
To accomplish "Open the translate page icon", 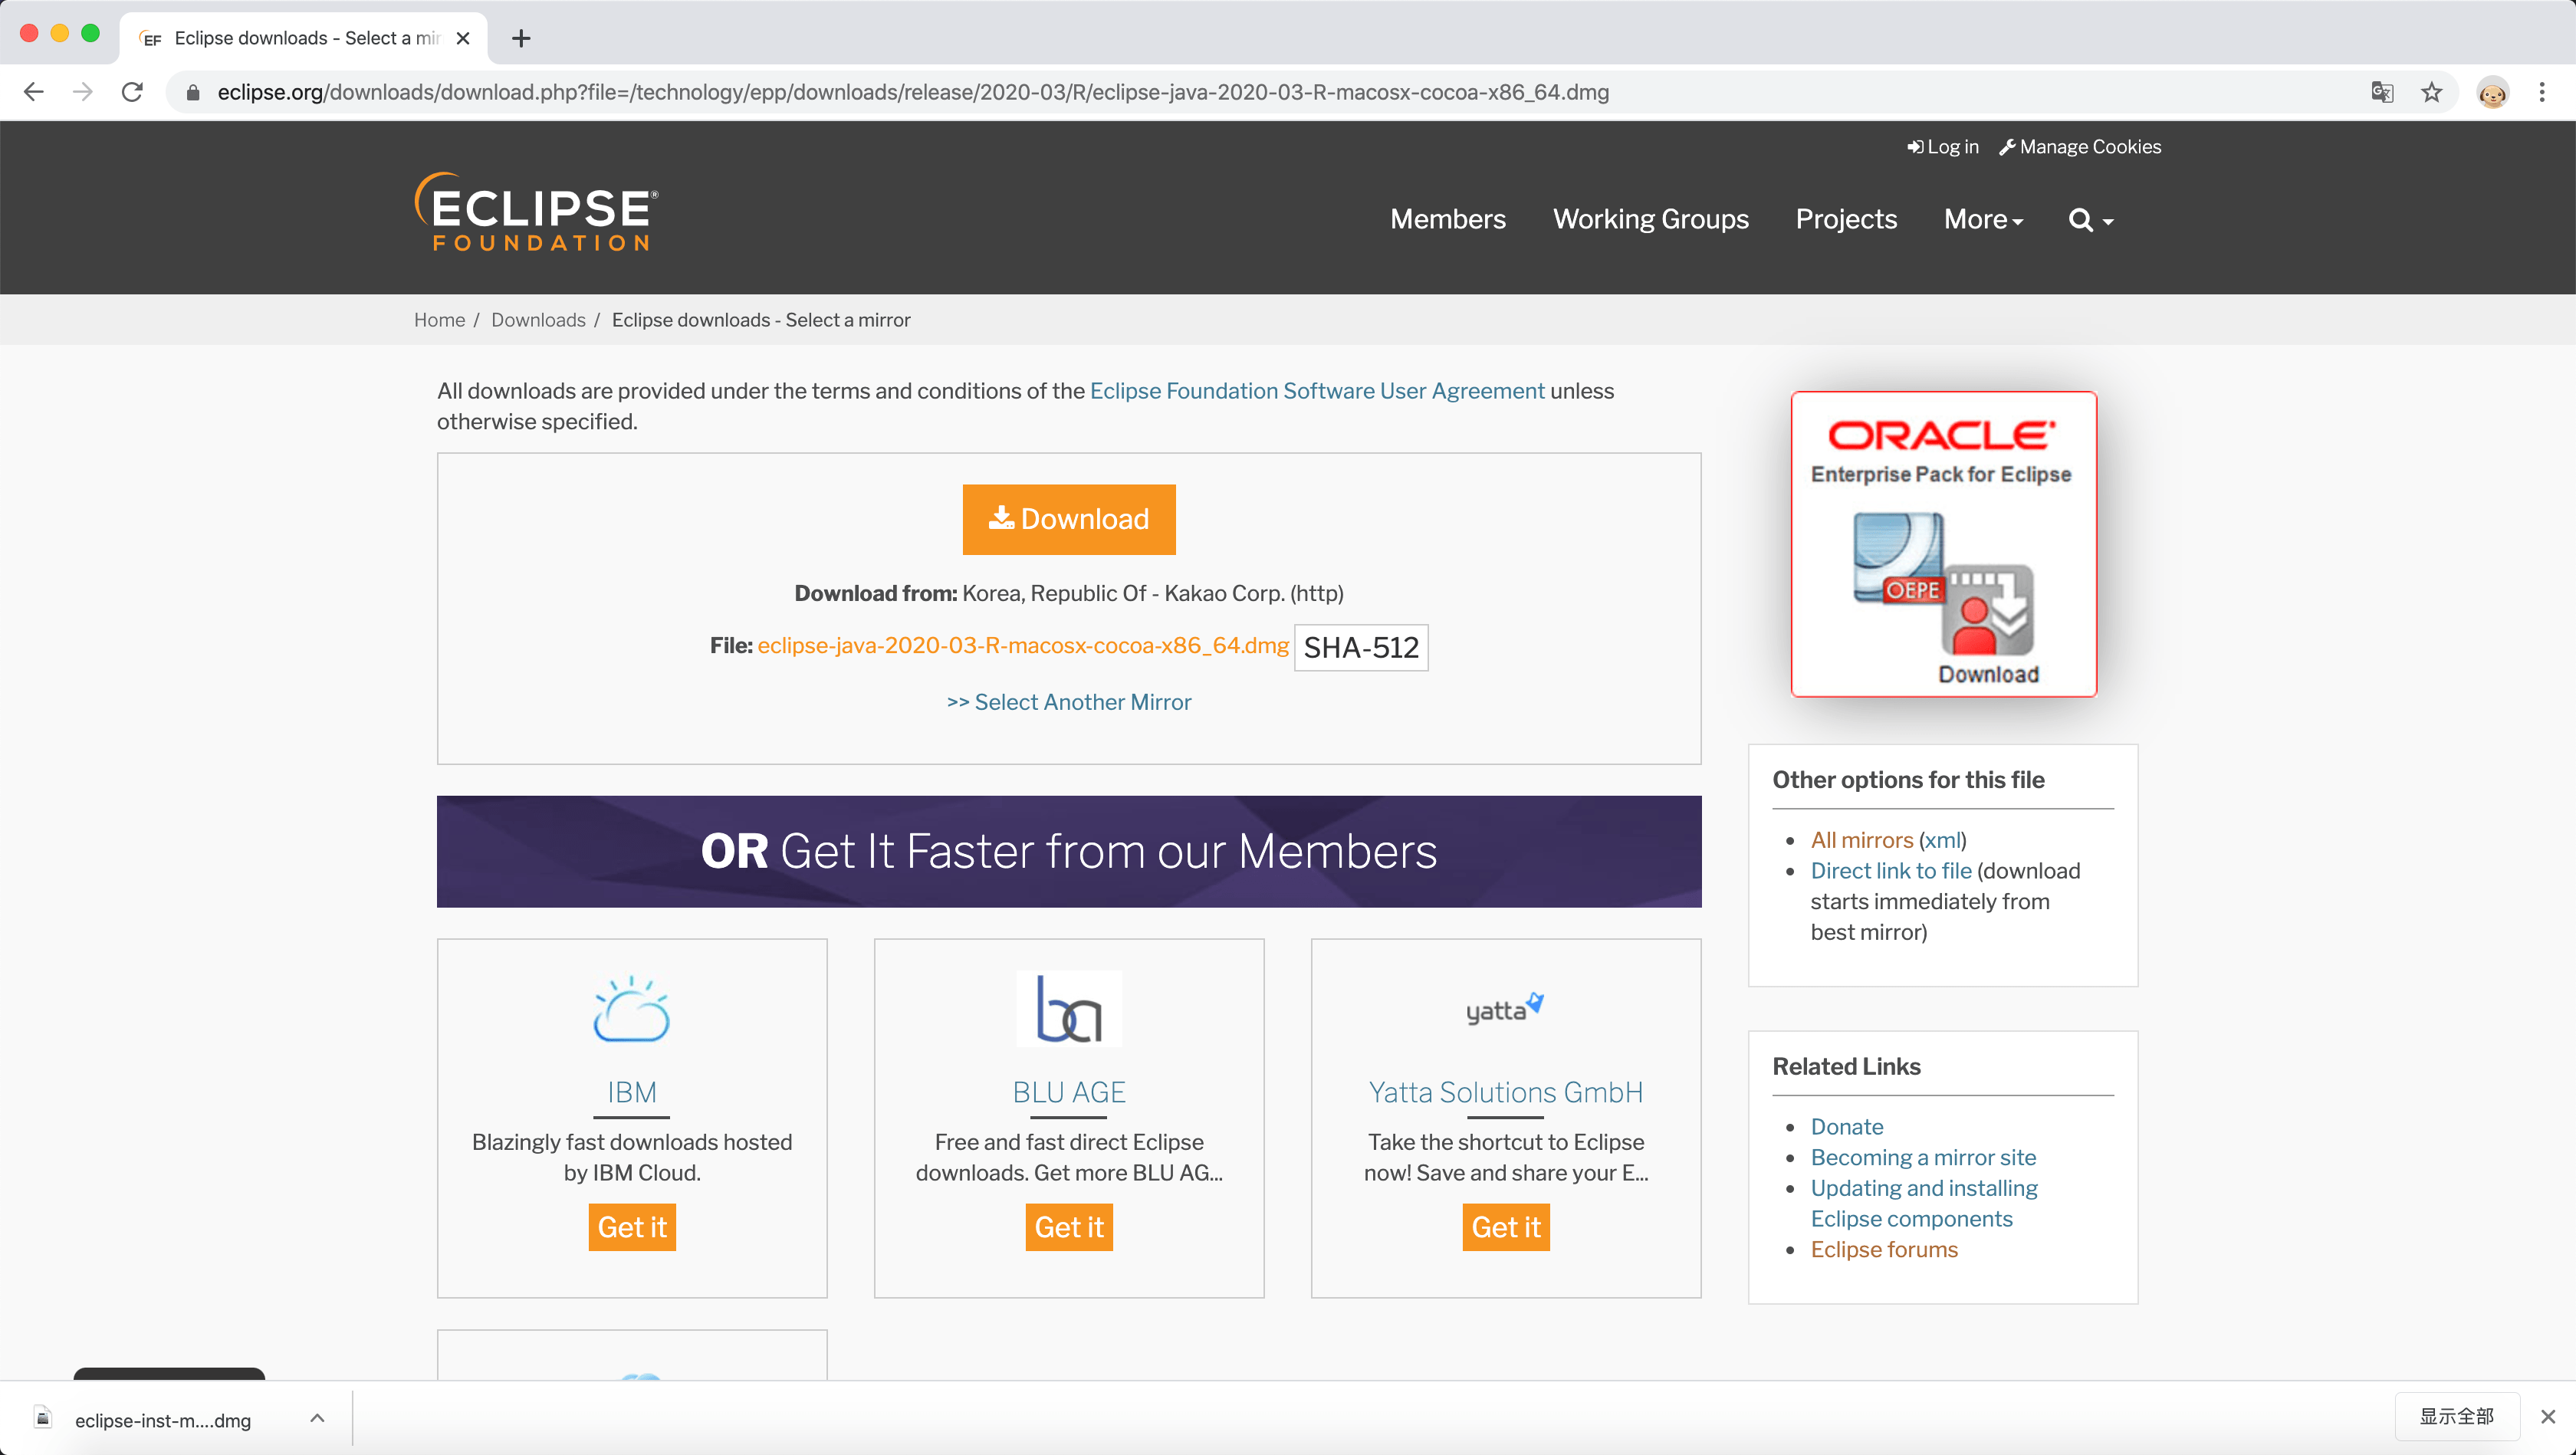I will [x=2382, y=92].
